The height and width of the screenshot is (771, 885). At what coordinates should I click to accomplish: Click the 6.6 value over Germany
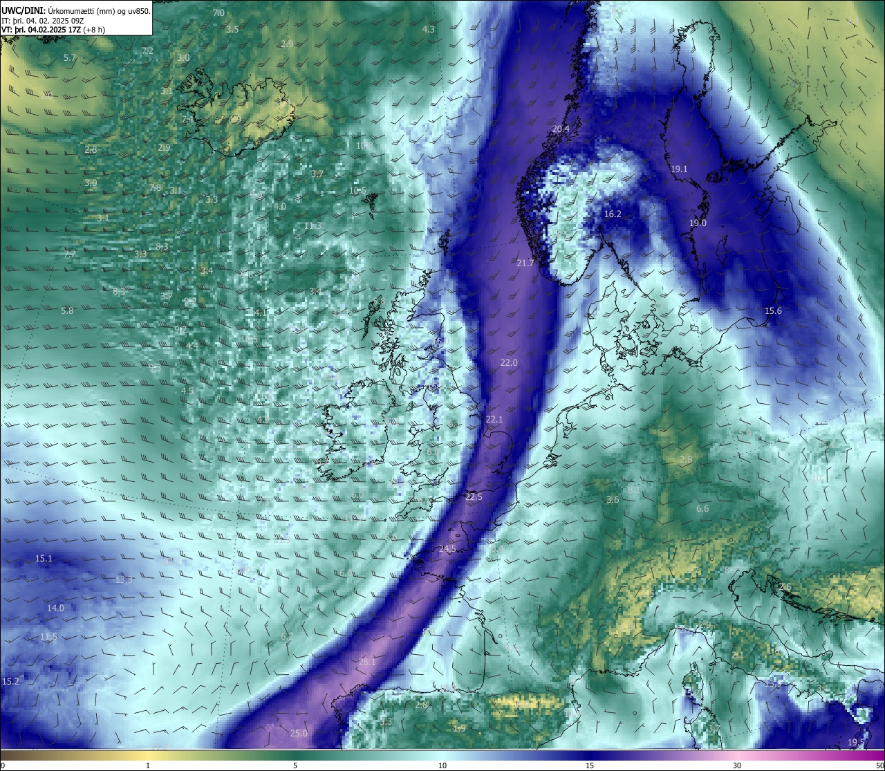[702, 509]
